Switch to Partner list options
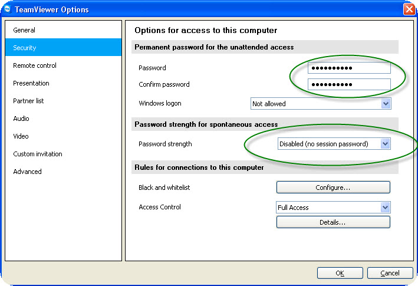 (x=28, y=101)
